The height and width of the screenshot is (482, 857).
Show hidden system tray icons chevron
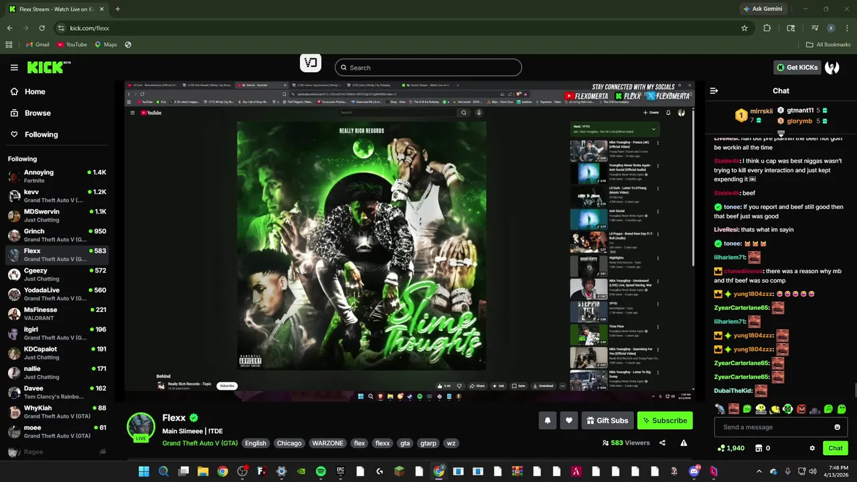(x=759, y=471)
